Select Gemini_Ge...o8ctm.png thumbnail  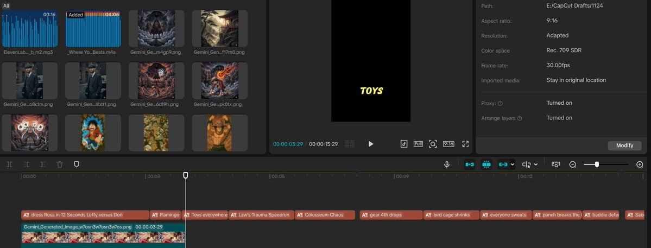[29, 81]
